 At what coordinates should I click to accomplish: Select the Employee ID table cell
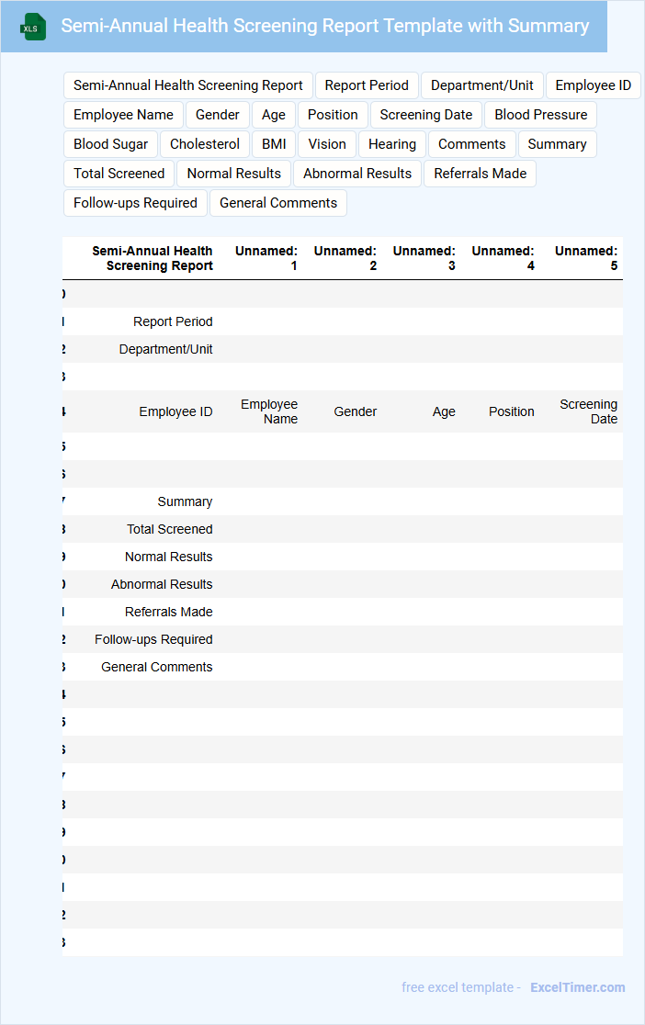[x=175, y=411]
